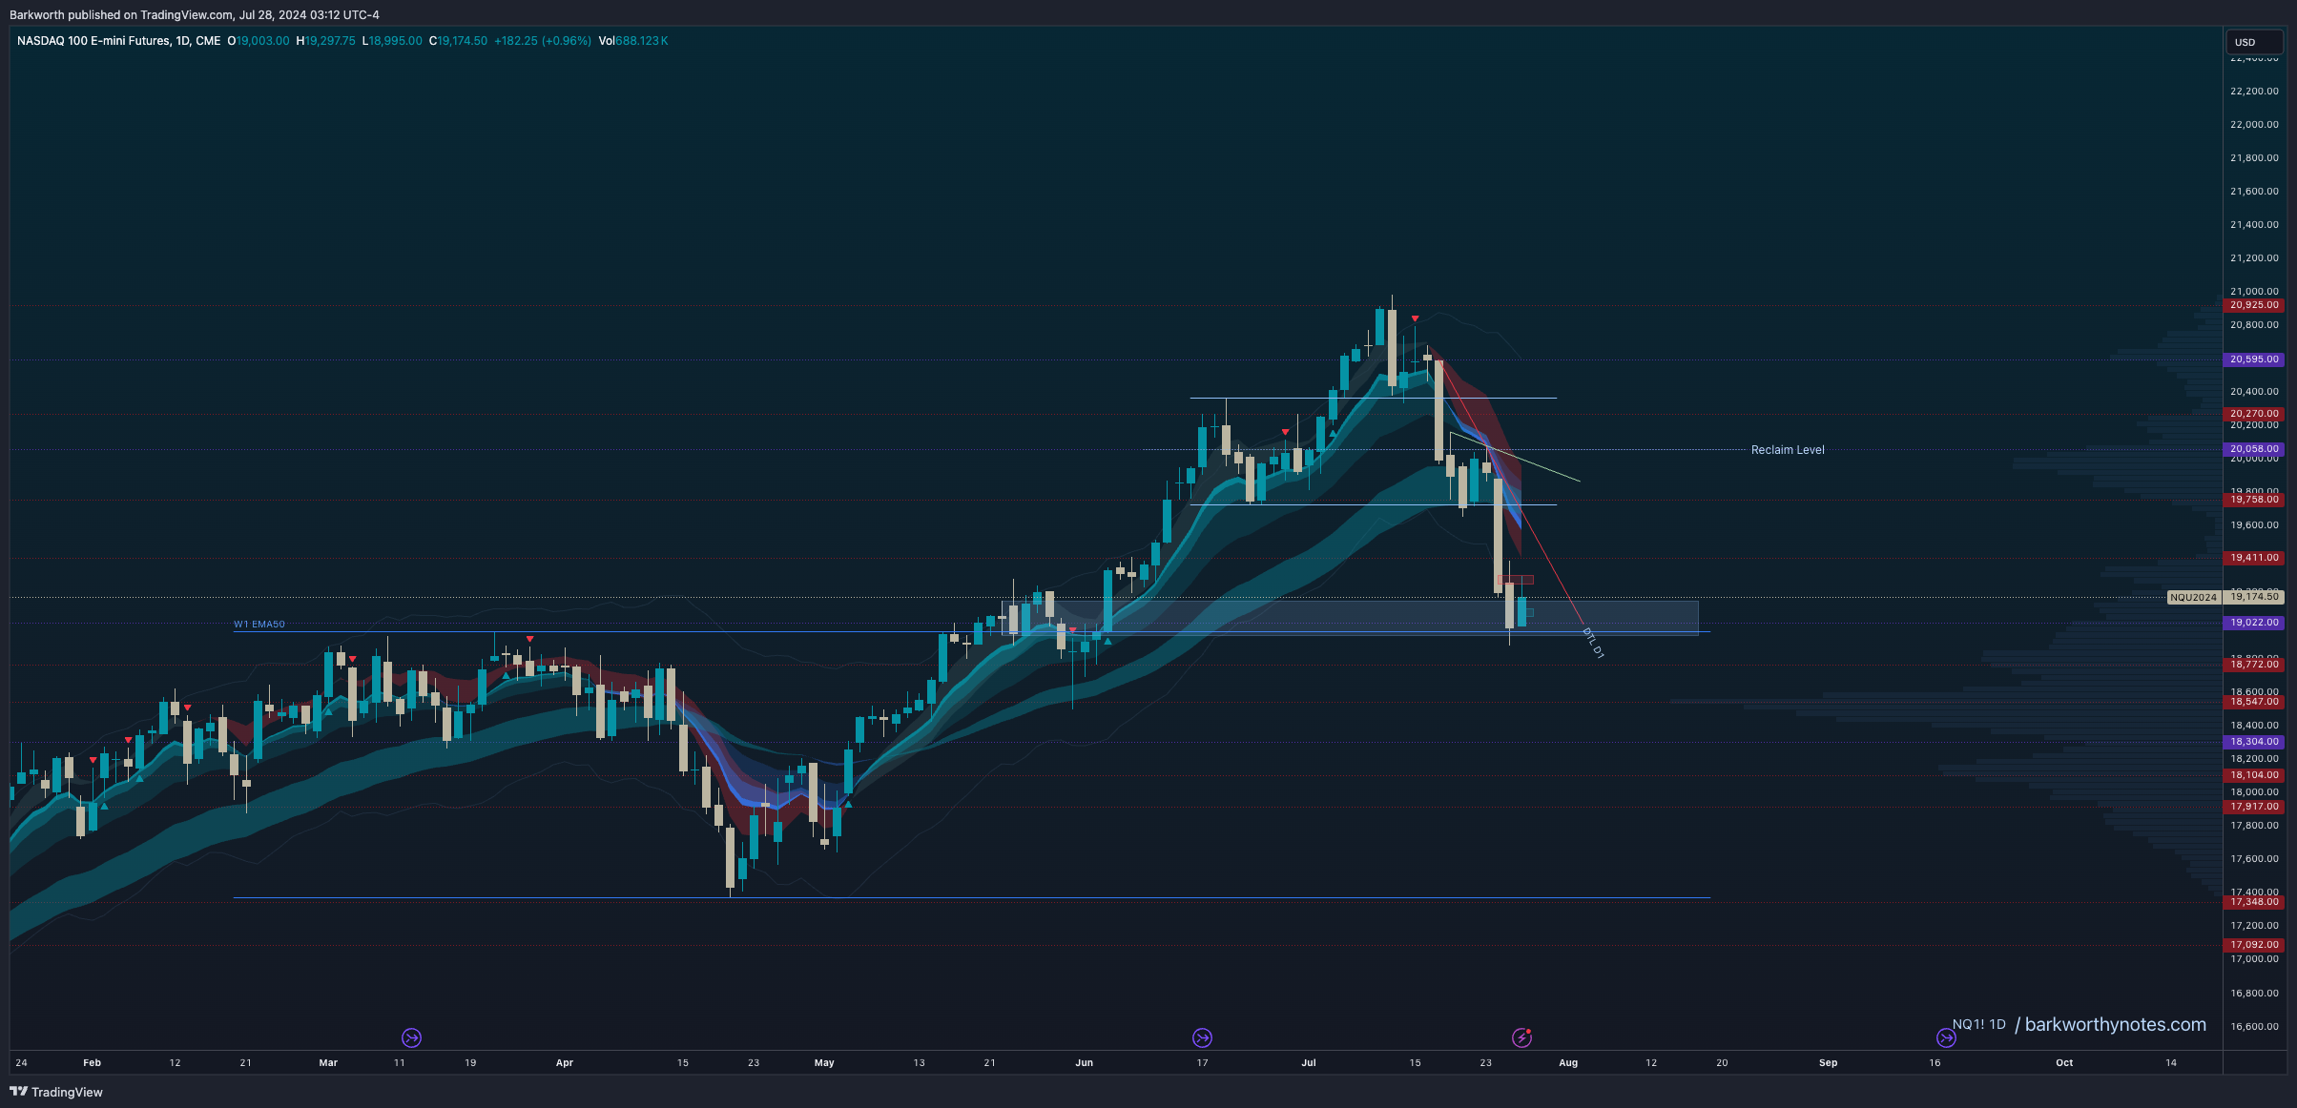Click the 16,600.00 price axis tick
The image size is (2297, 1108).
pos(2254,1027)
